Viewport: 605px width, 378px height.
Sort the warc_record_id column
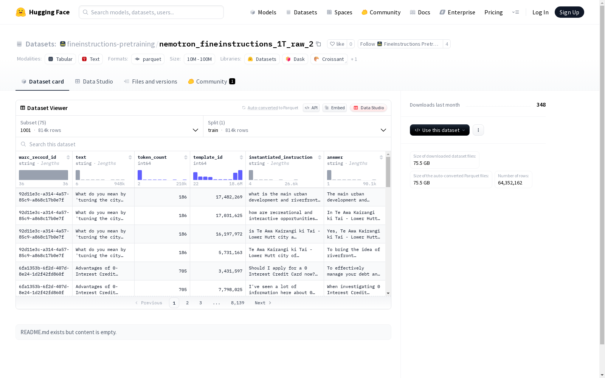pyautogui.click(x=68, y=157)
